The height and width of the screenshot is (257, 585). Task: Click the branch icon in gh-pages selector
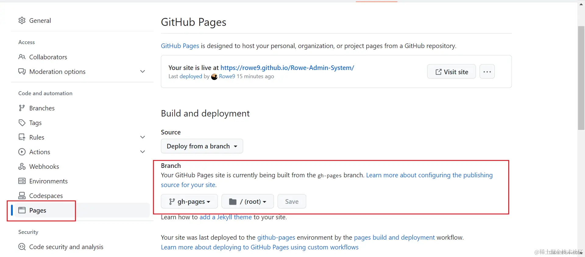coord(172,202)
